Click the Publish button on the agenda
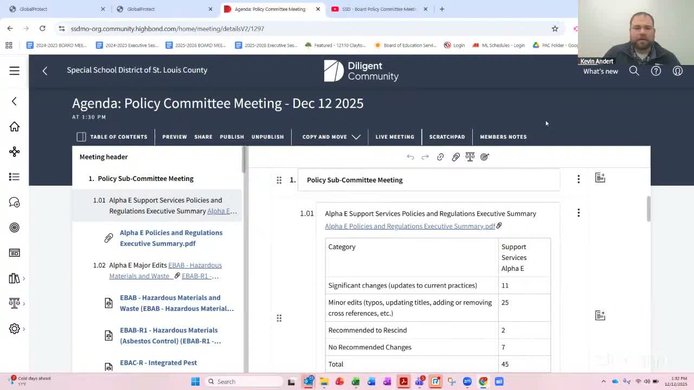 [x=232, y=136]
